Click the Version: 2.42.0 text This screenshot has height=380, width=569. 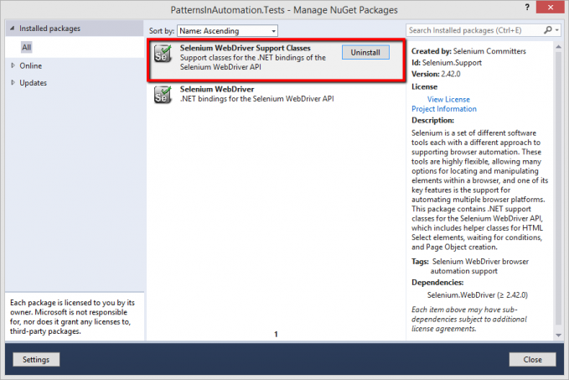tap(436, 74)
